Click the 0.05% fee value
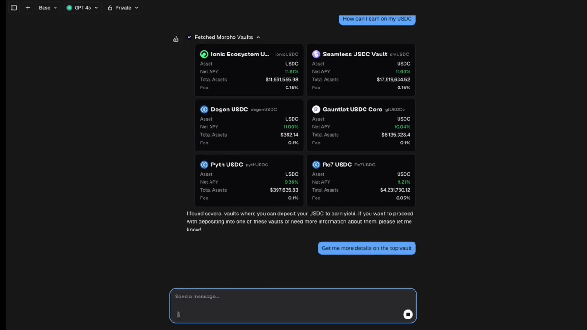 [x=403, y=198]
